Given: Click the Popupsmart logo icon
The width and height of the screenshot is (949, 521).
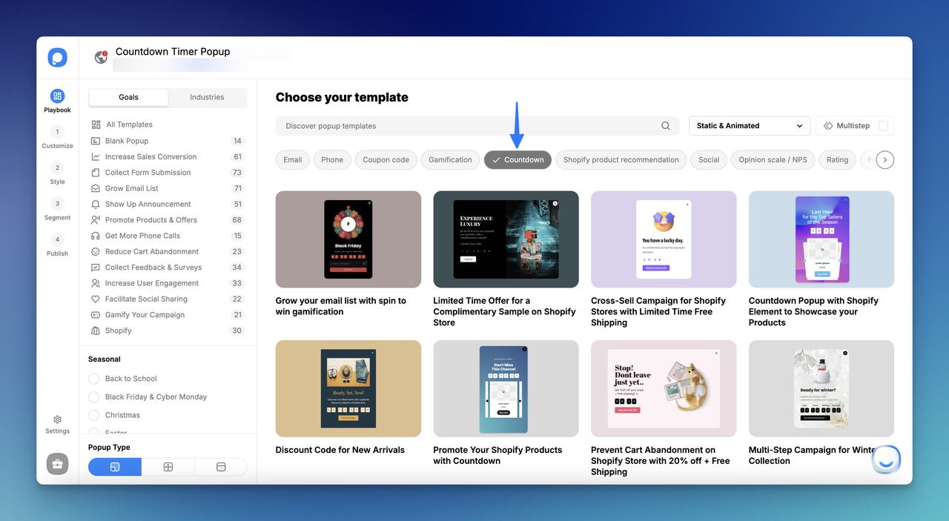Looking at the screenshot, I should coord(57,58).
